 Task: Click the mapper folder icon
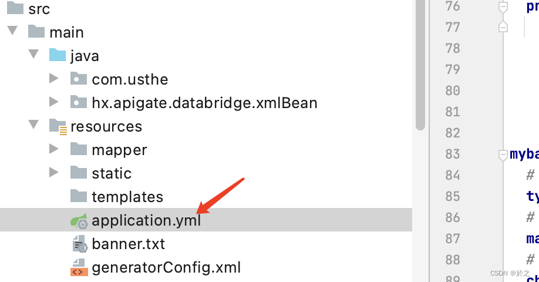79,150
